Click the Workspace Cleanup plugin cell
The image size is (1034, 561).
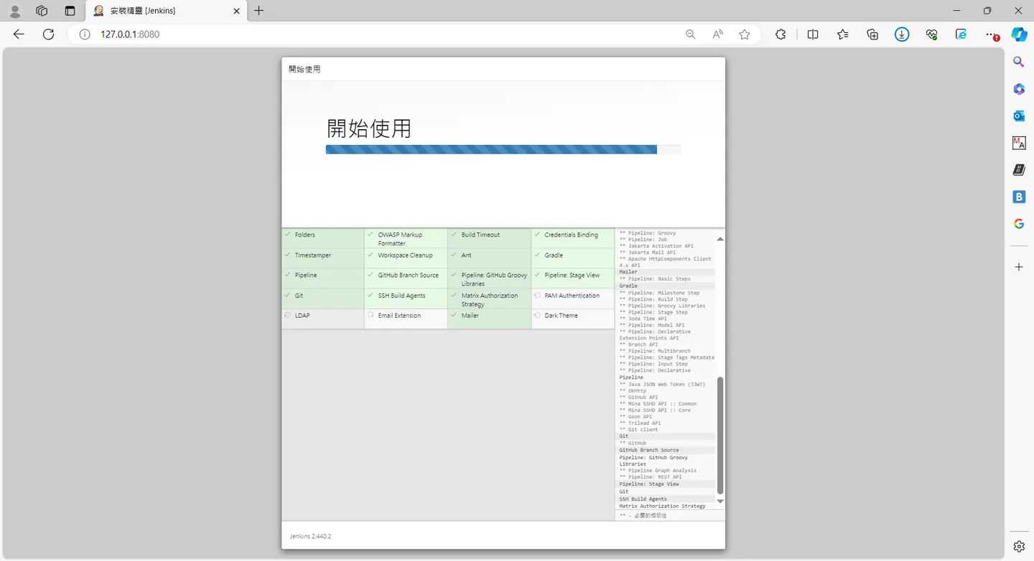click(x=406, y=258)
